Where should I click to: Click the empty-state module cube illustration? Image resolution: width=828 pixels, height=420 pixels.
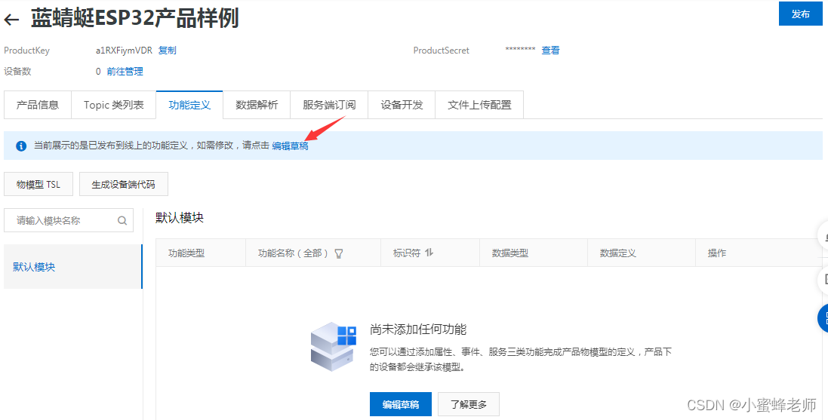(x=334, y=346)
